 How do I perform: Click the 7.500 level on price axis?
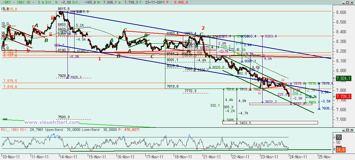coord(340,119)
